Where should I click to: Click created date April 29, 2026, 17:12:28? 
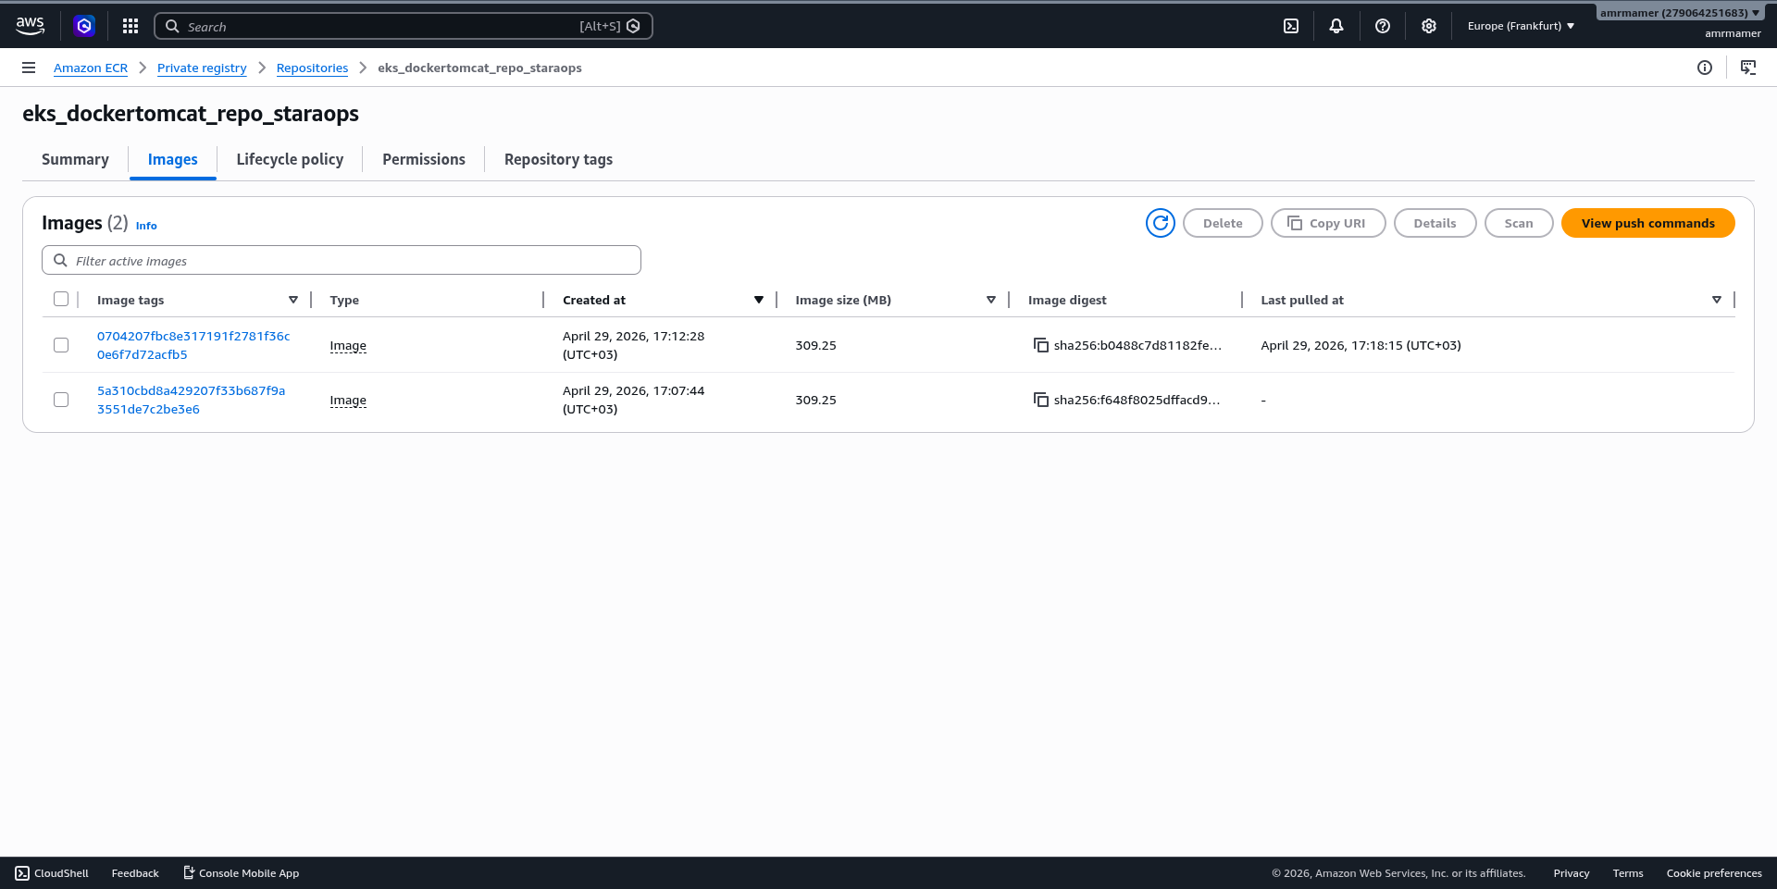(x=633, y=345)
